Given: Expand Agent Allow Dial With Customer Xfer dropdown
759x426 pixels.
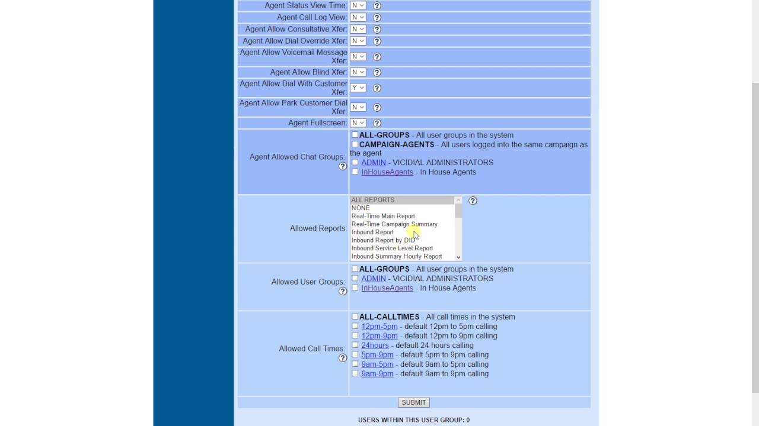Looking at the screenshot, I should [x=358, y=88].
